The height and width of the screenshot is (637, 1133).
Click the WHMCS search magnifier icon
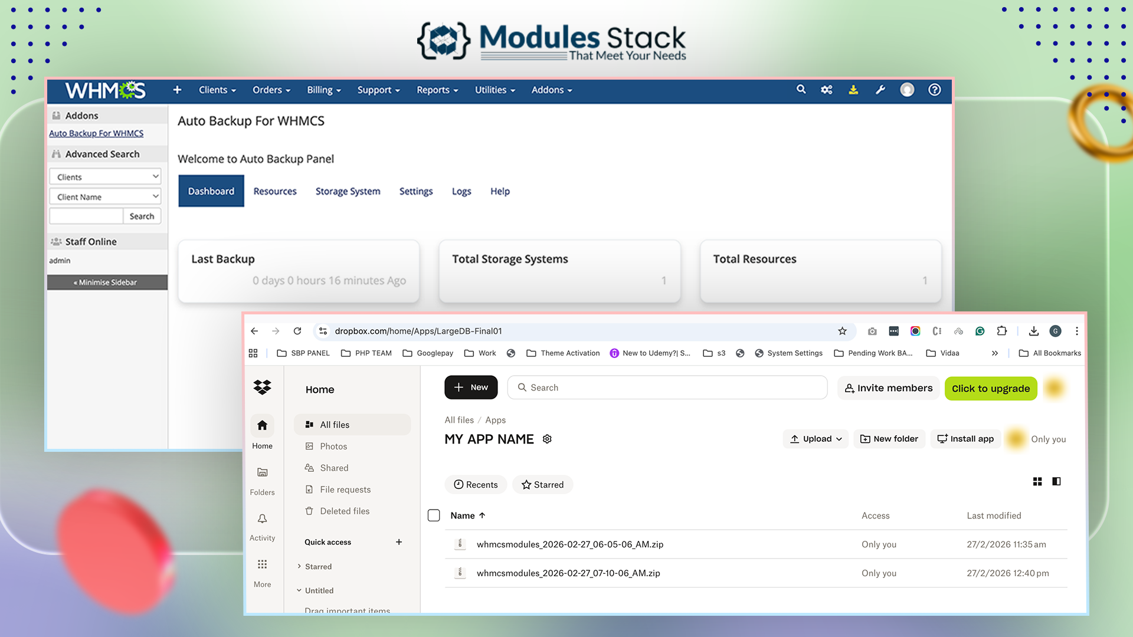[801, 90]
